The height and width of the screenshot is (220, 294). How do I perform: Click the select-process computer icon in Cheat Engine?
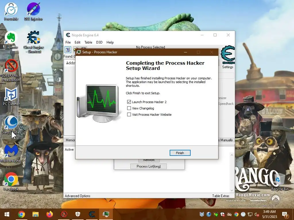point(68,50)
